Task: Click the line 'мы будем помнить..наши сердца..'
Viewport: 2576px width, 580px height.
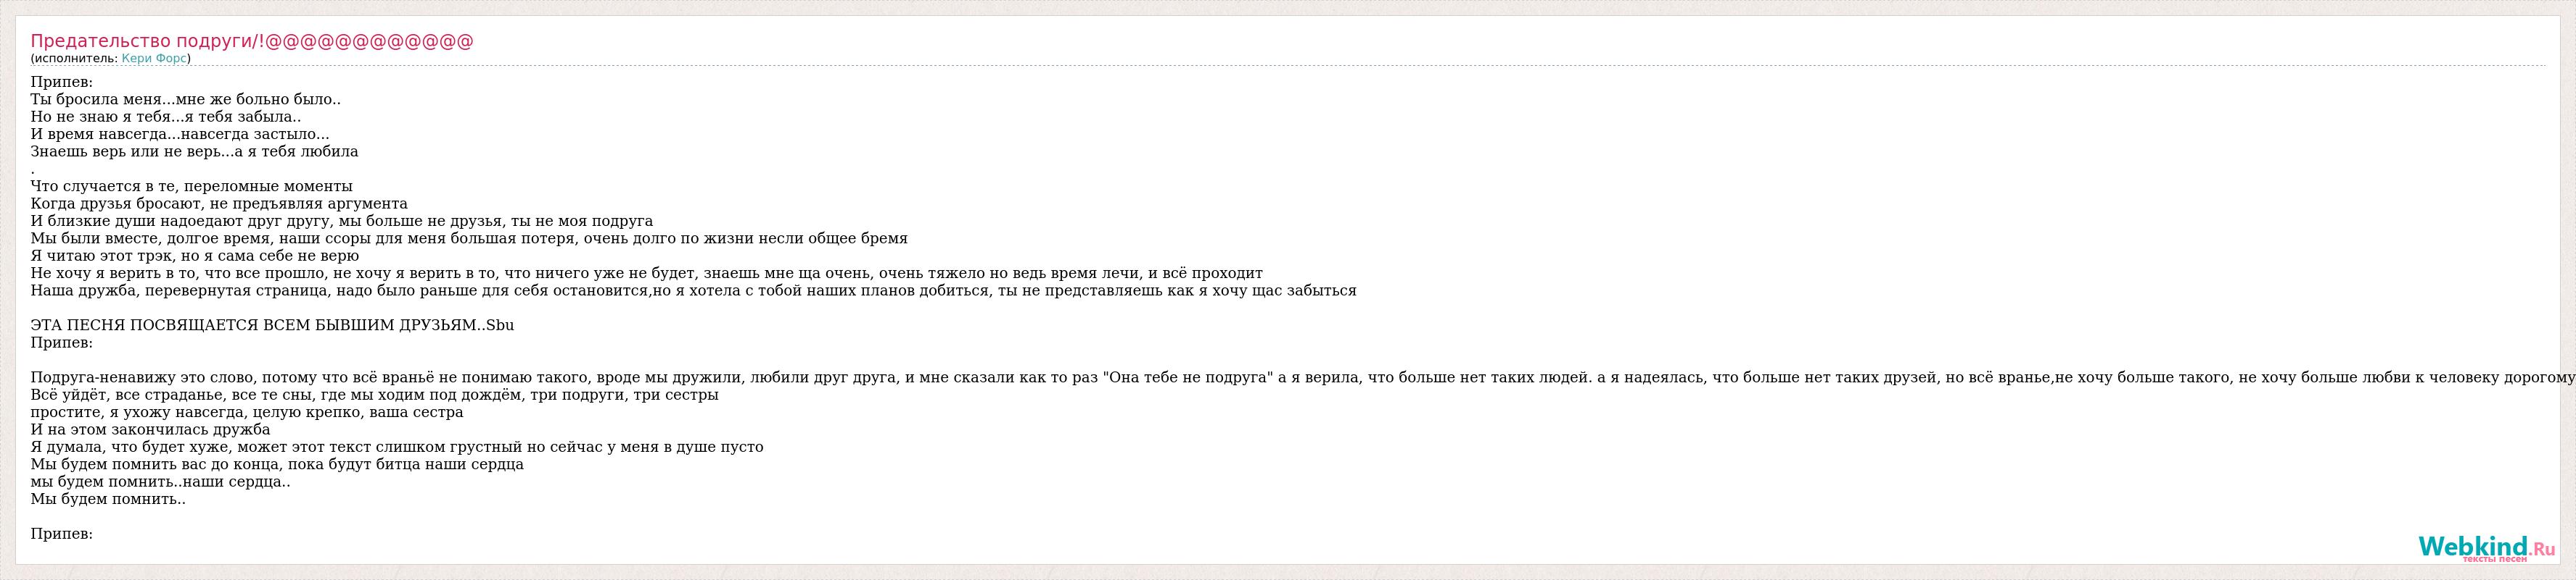Action: tap(160, 482)
